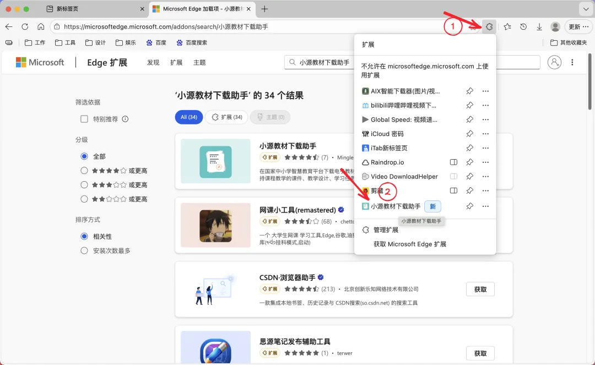Open 剪藏 sidebar panel icon

[x=453, y=190]
